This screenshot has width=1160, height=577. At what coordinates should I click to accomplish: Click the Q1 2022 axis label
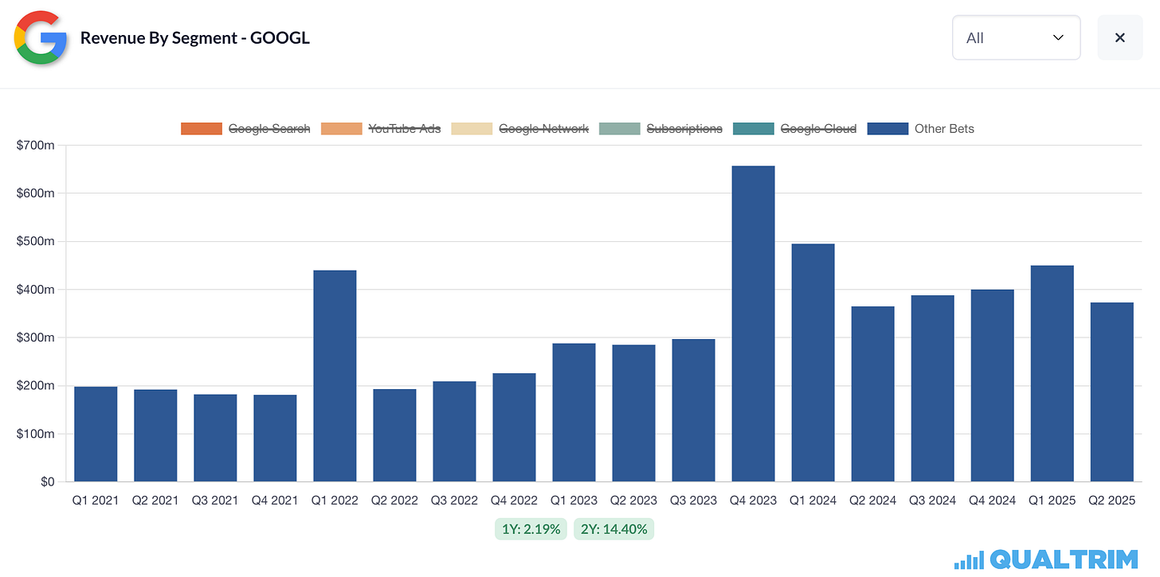(x=335, y=501)
